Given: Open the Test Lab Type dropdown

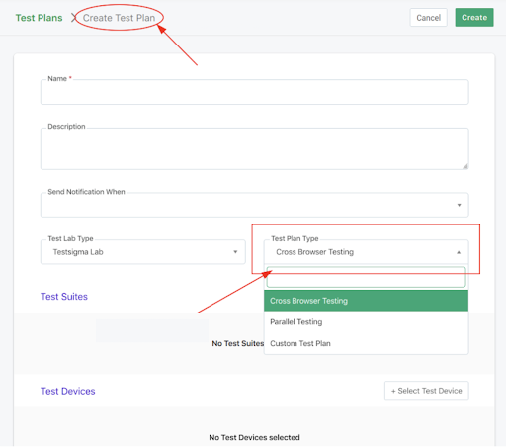Looking at the screenshot, I should pyautogui.click(x=143, y=252).
